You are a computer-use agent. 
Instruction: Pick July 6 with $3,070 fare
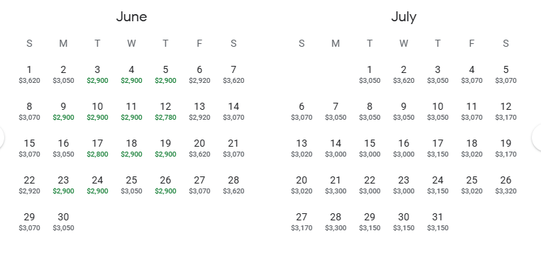click(x=301, y=111)
